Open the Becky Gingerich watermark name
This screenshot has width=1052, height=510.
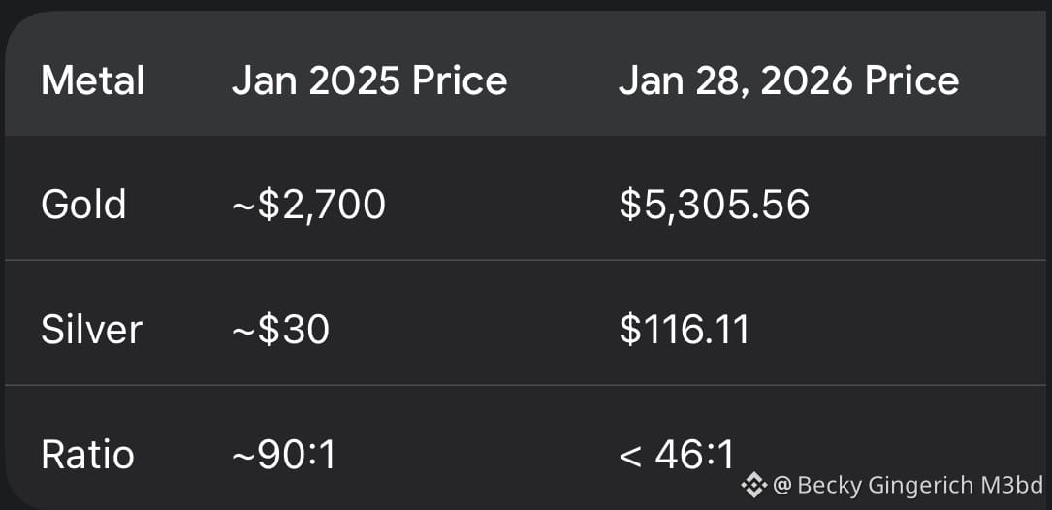click(884, 485)
